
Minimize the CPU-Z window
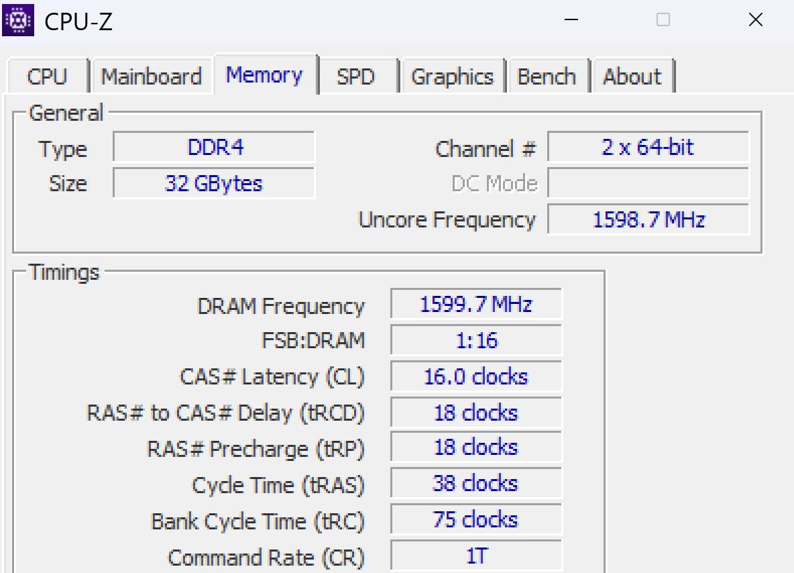point(571,20)
